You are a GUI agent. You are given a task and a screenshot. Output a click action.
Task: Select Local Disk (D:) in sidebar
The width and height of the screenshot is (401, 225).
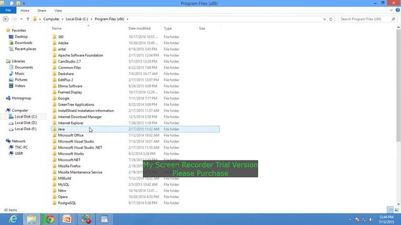click(x=26, y=122)
